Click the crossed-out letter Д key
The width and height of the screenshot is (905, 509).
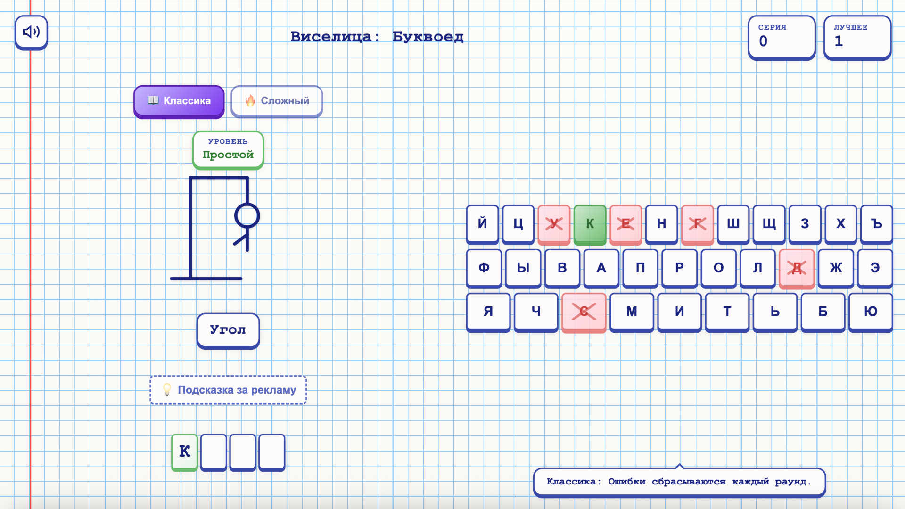point(797,268)
